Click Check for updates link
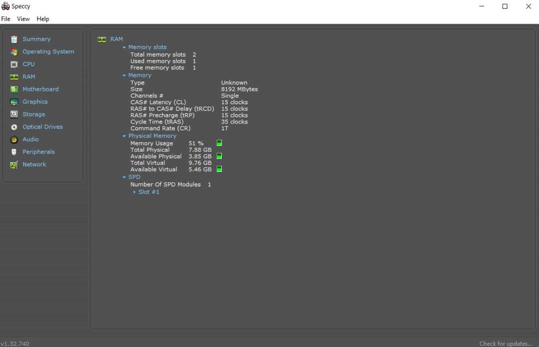 506,344
